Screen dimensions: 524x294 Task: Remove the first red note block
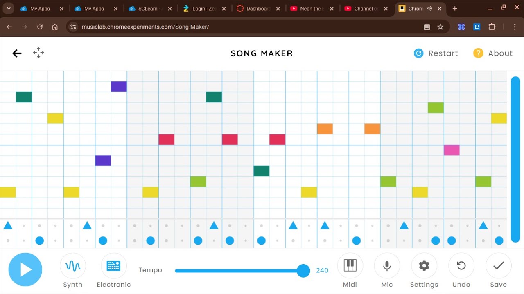(167, 139)
